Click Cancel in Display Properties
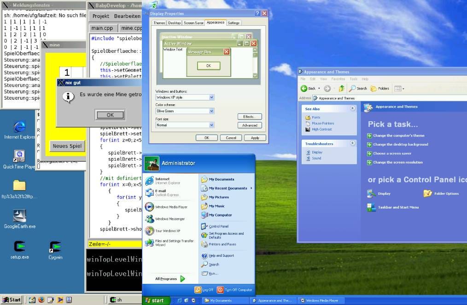 [x=231, y=138]
